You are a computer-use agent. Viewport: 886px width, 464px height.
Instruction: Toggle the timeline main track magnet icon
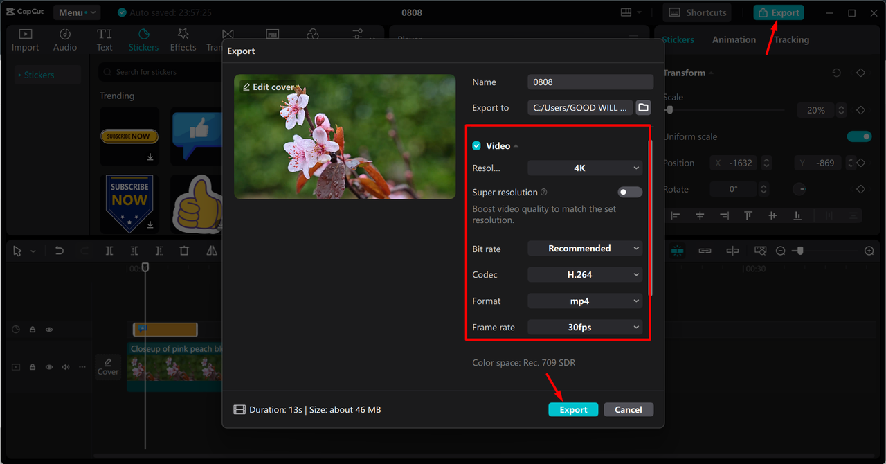coord(677,251)
